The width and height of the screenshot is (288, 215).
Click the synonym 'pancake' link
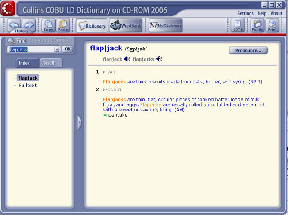click(118, 115)
